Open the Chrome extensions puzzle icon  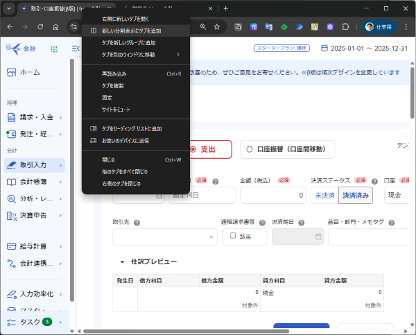[x=345, y=26]
